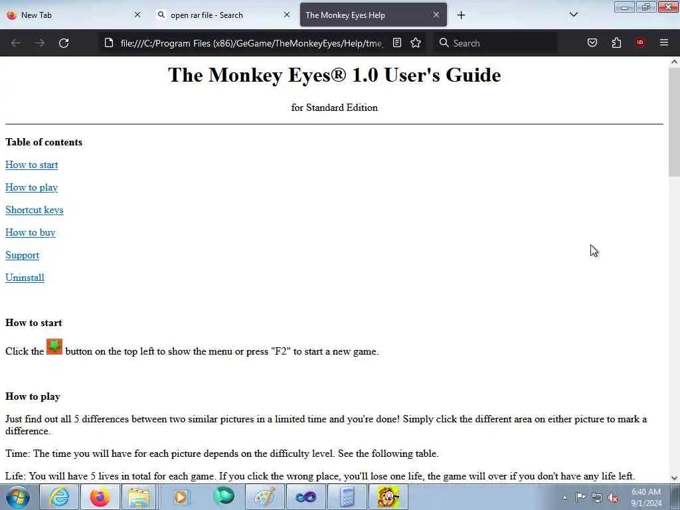Click the red menu button image in text
The image size is (680, 510).
pyautogui.click(x=54, y=347)
